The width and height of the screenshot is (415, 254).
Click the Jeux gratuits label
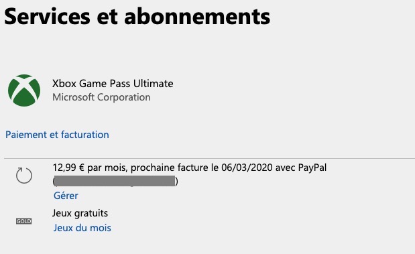(80, 213)
